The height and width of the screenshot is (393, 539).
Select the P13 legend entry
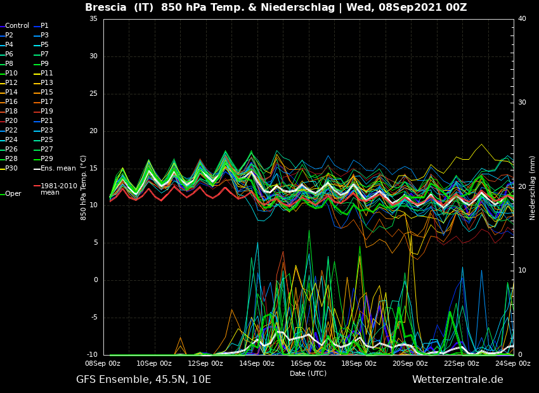pos(43,83)
